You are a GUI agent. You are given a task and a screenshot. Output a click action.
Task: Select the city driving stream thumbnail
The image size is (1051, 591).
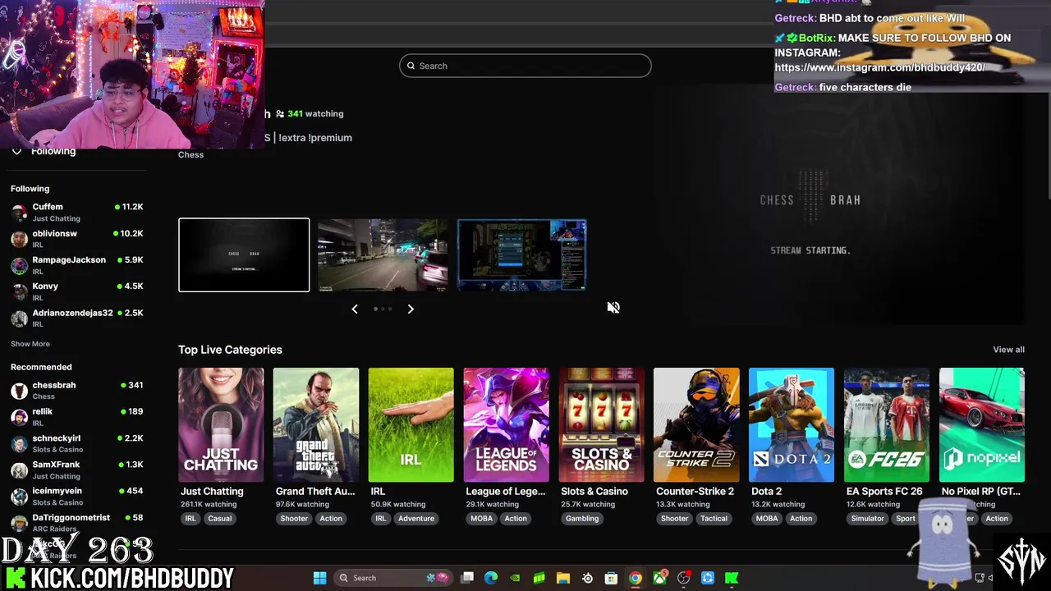point(383,254)
